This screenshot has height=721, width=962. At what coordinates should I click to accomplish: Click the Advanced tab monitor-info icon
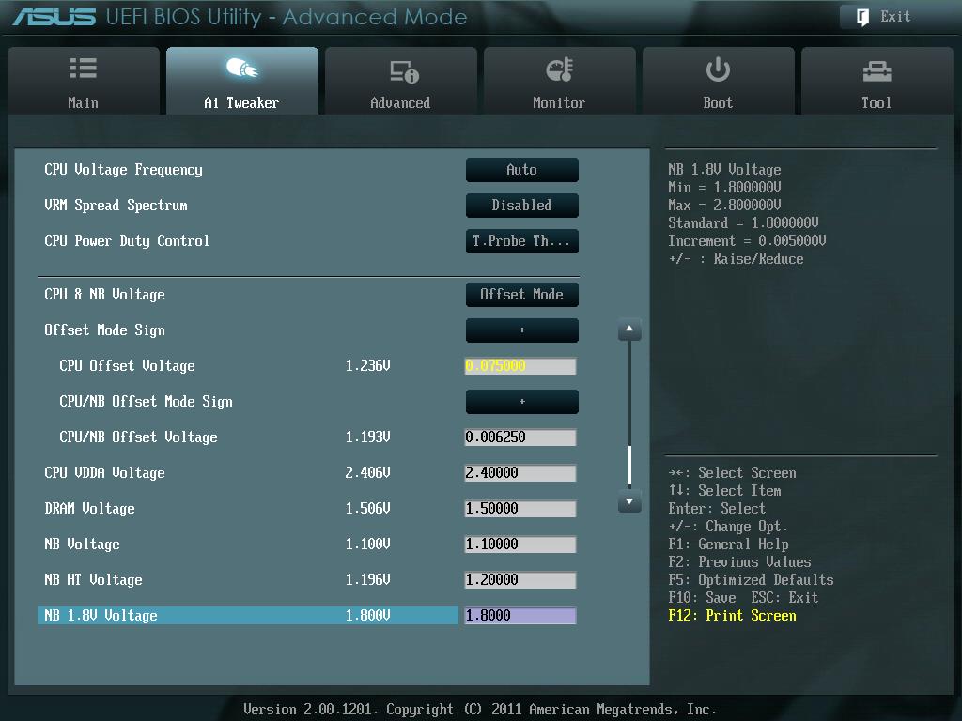tap(404, 71)
